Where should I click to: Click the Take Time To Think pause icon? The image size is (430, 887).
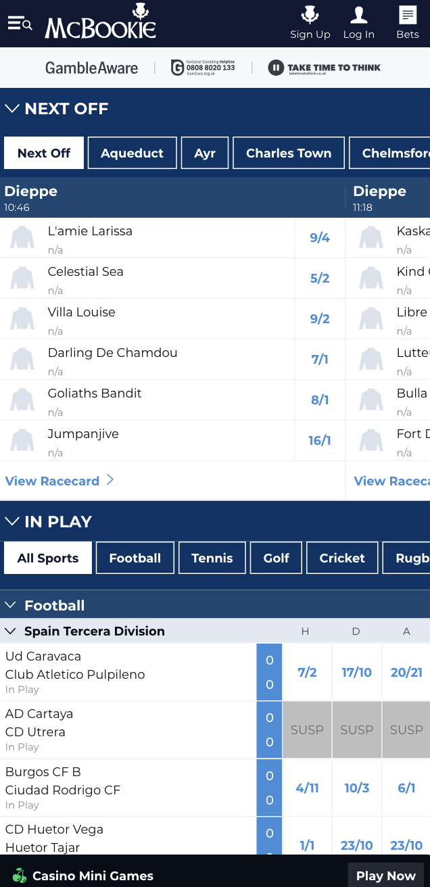point(279,68)
